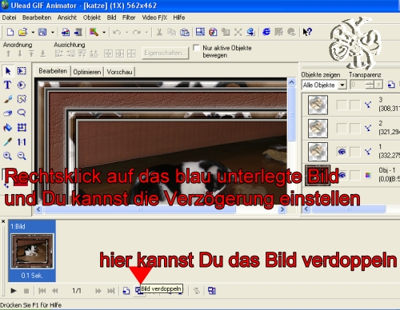Click the Add Image toolbar icon
This screenshot has width=400, height=310.
click(x=66, y=32)
